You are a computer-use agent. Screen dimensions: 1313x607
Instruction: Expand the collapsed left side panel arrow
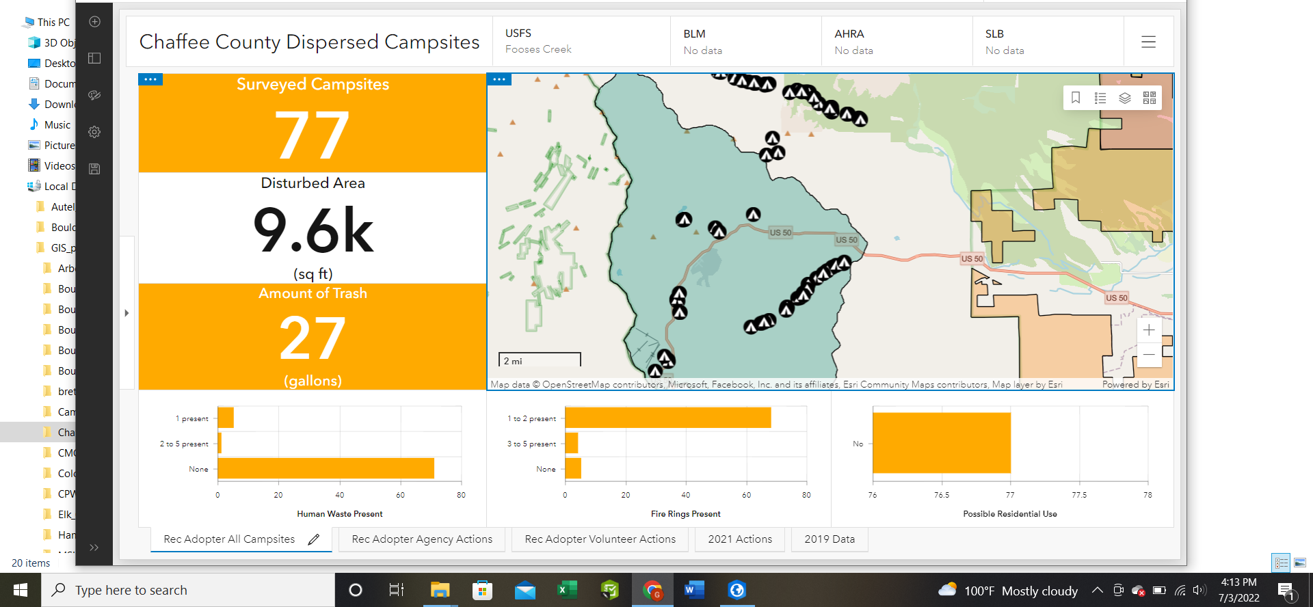(127, 313)
